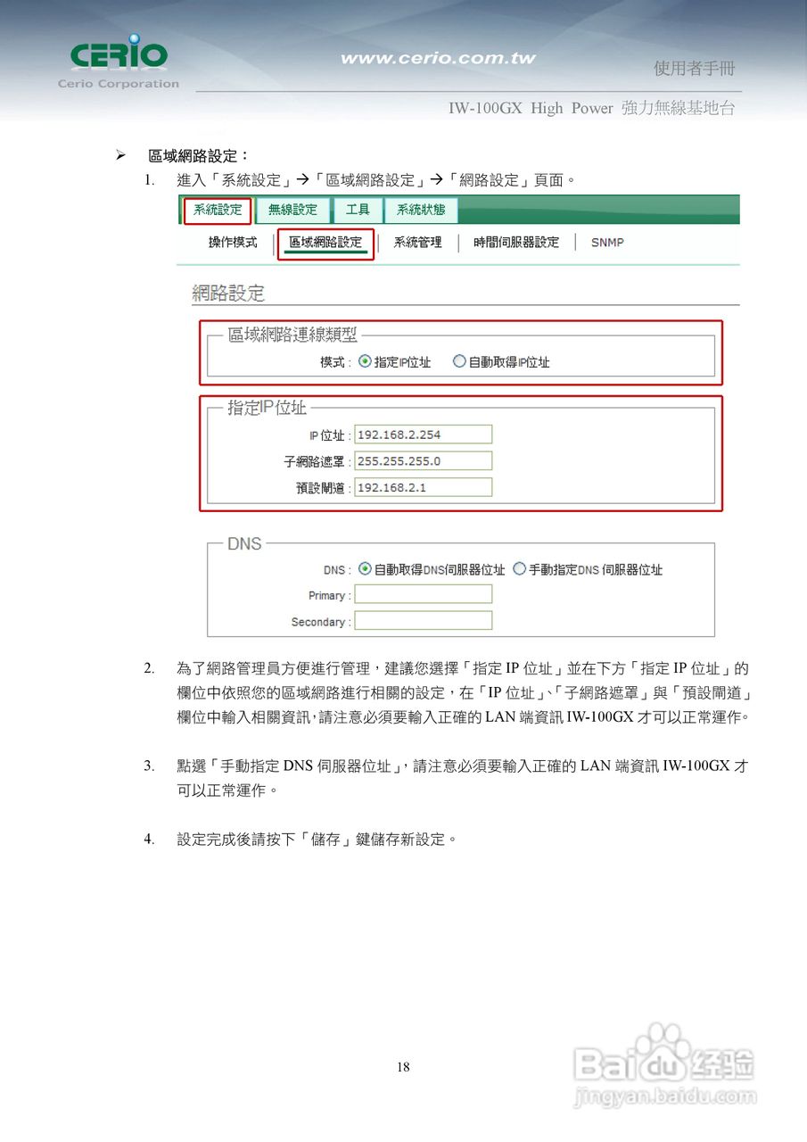Open the 系統管理 submenu
Viewport: 807px width, 1142px height.
pyautogui.click(x=418, y=243)
